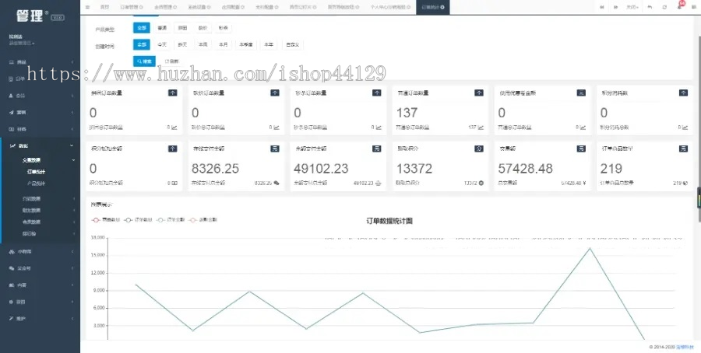Click the badge icon on the 57428.48 card
Screen dimensions: 701x353
(x=581, y=149)
